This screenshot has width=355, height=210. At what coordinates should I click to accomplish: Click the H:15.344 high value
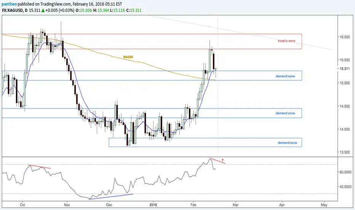pos(101,10)
